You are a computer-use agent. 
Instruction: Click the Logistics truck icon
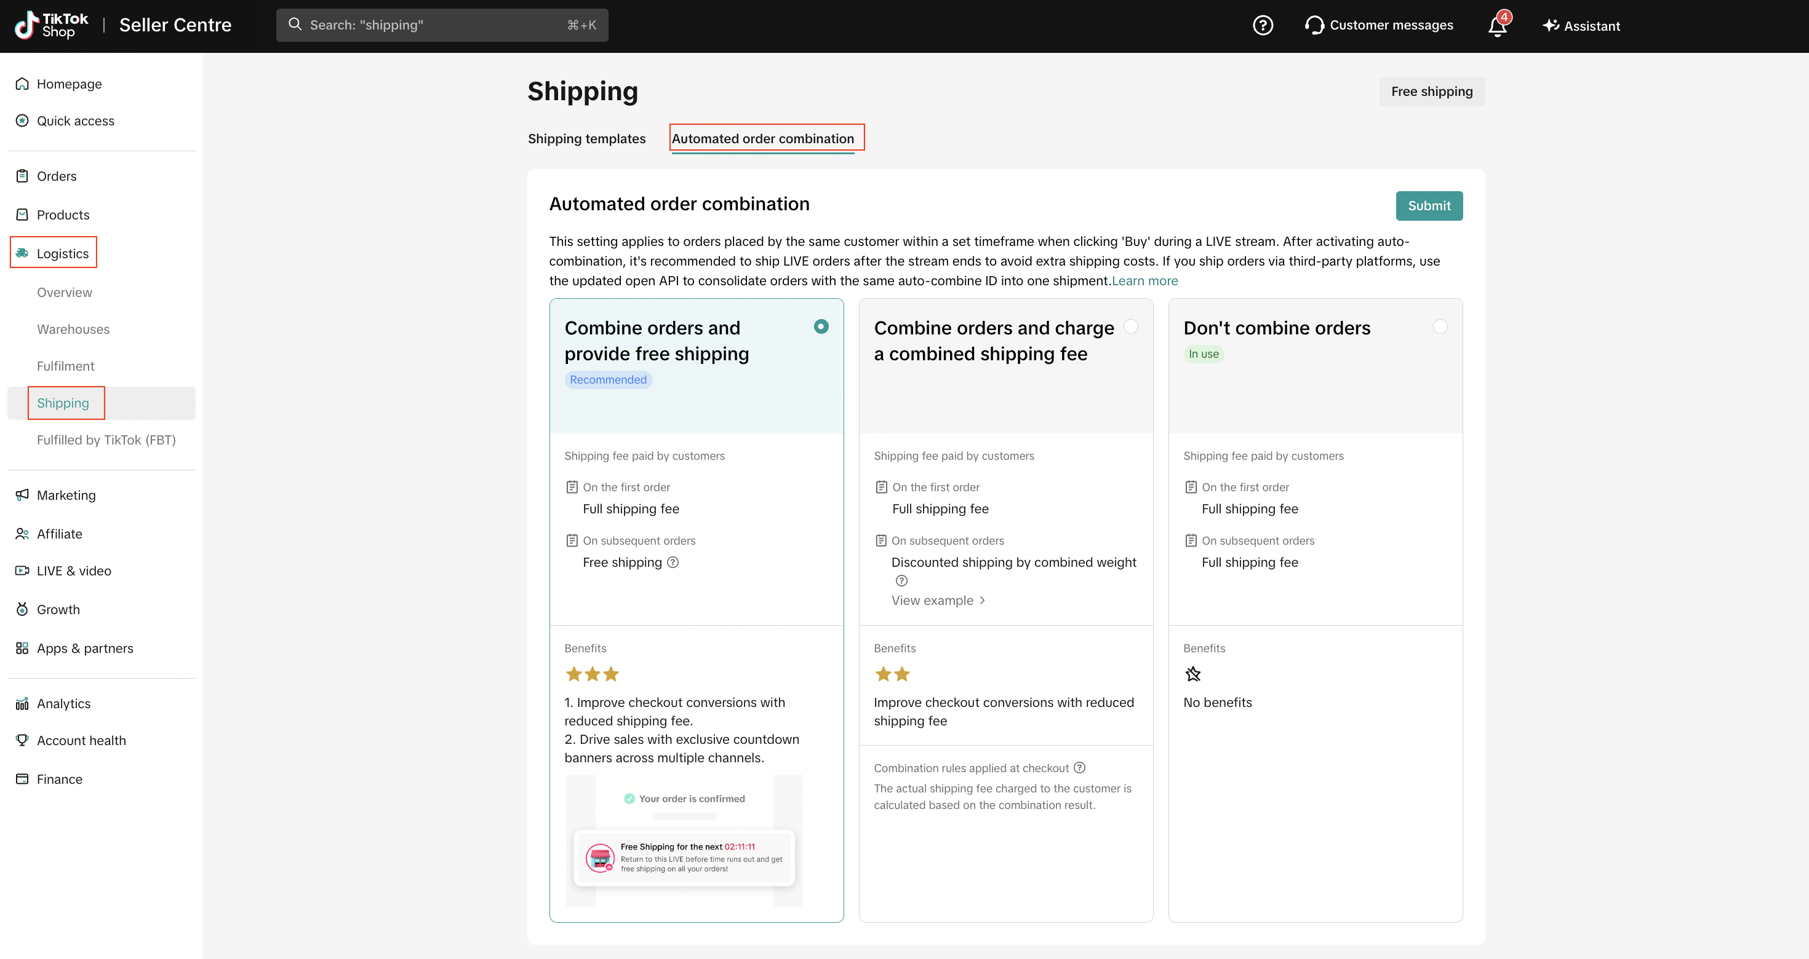pyautogui.click(x=23, y=253)
